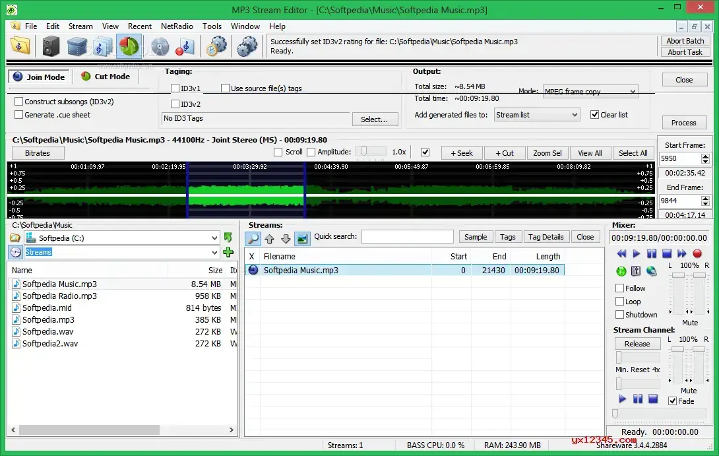Open the Mode MPEG frame copy dropdown
Screen dimensions: 719x456
point(589,92)
